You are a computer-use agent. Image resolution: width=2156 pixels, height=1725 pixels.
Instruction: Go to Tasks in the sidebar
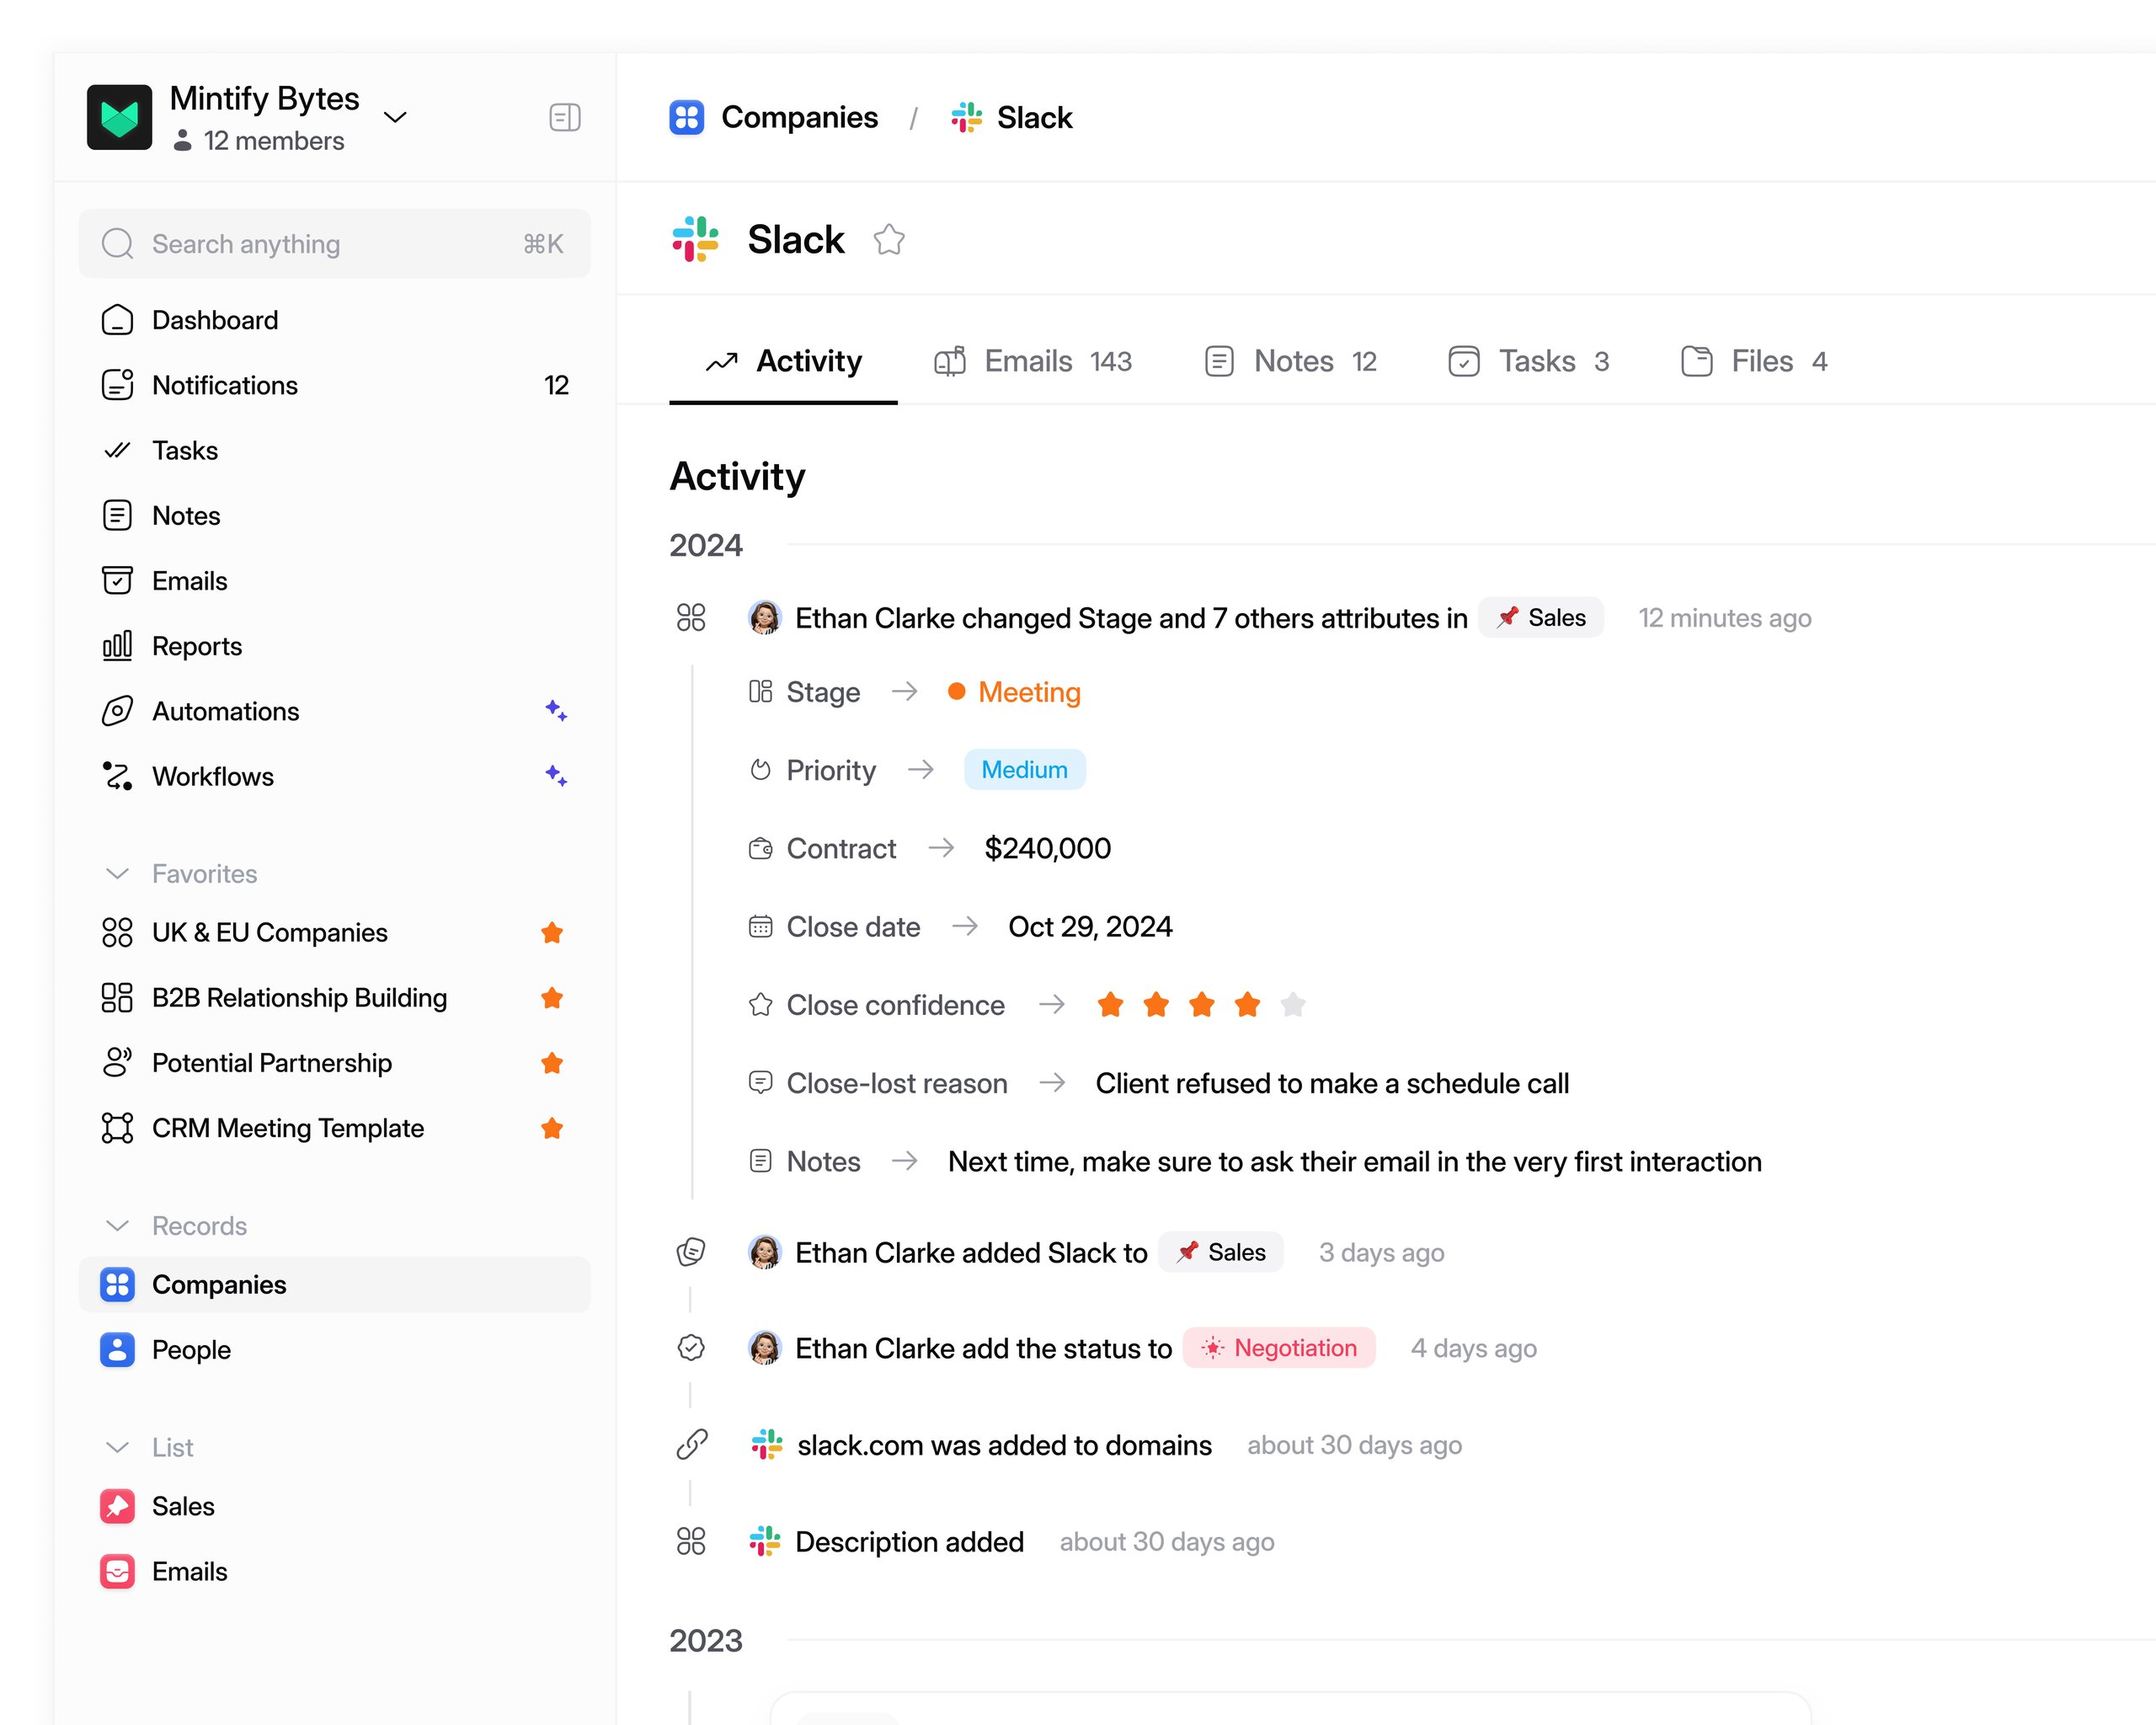coord(335,450)
